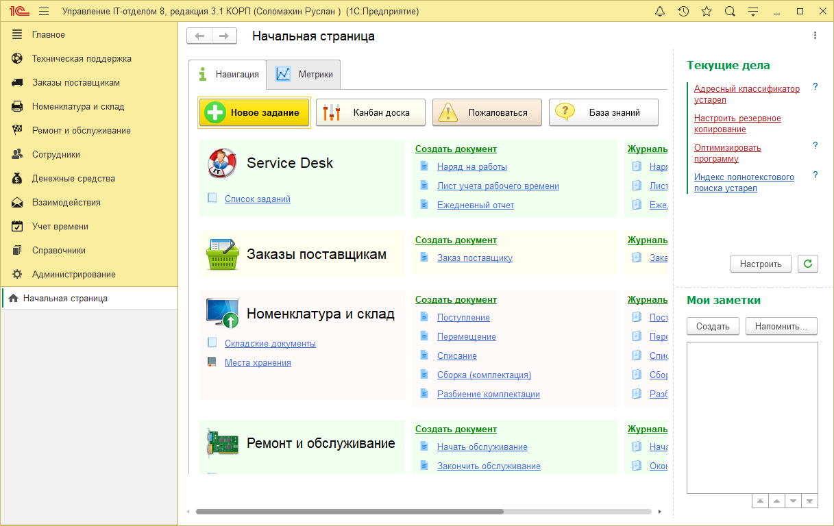The height and width of the screenshot is (526, 834).
Task: Open the history clock icon
Action: click(683, 12)
